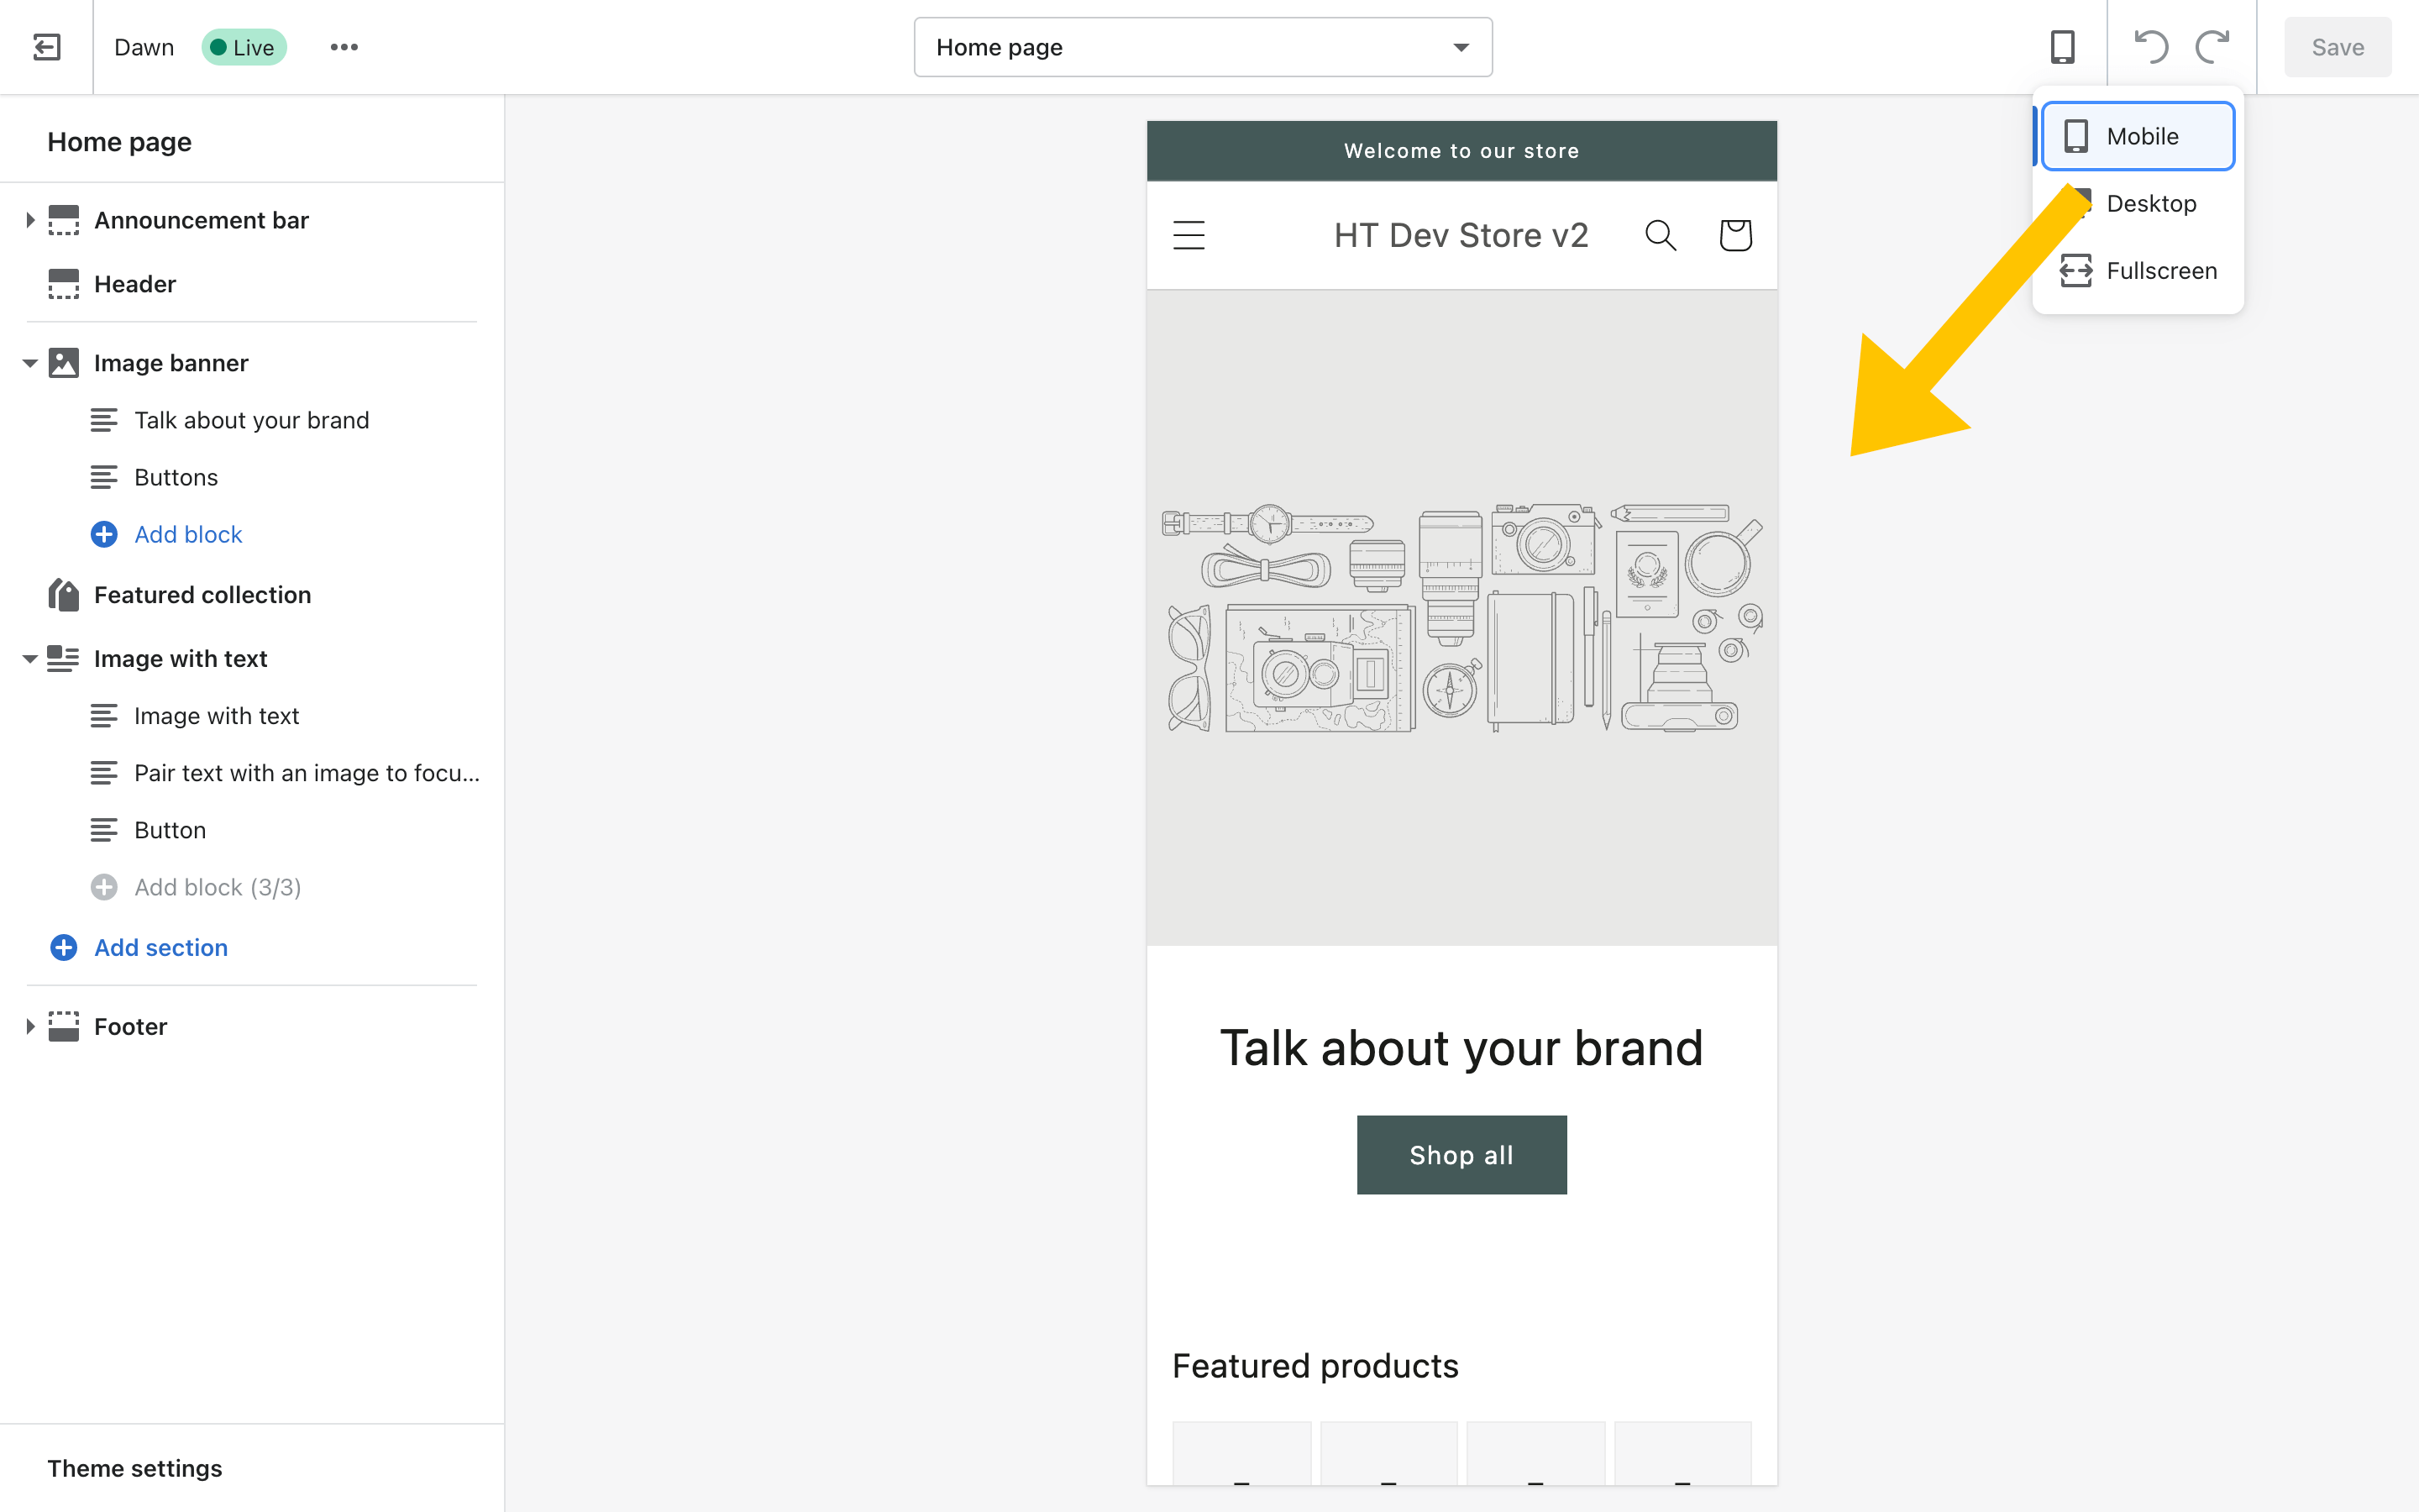
Task: Click the Featured collection section item
Action: (x=202, y=594)
